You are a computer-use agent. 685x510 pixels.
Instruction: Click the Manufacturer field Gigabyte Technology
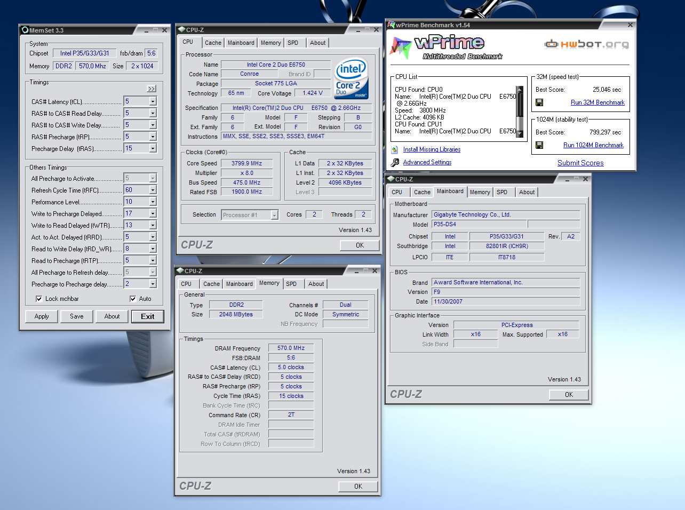(506, 214)
